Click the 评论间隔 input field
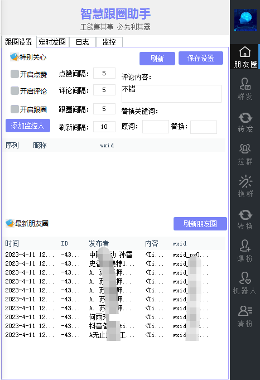The image size is (260, 380). 104,90
